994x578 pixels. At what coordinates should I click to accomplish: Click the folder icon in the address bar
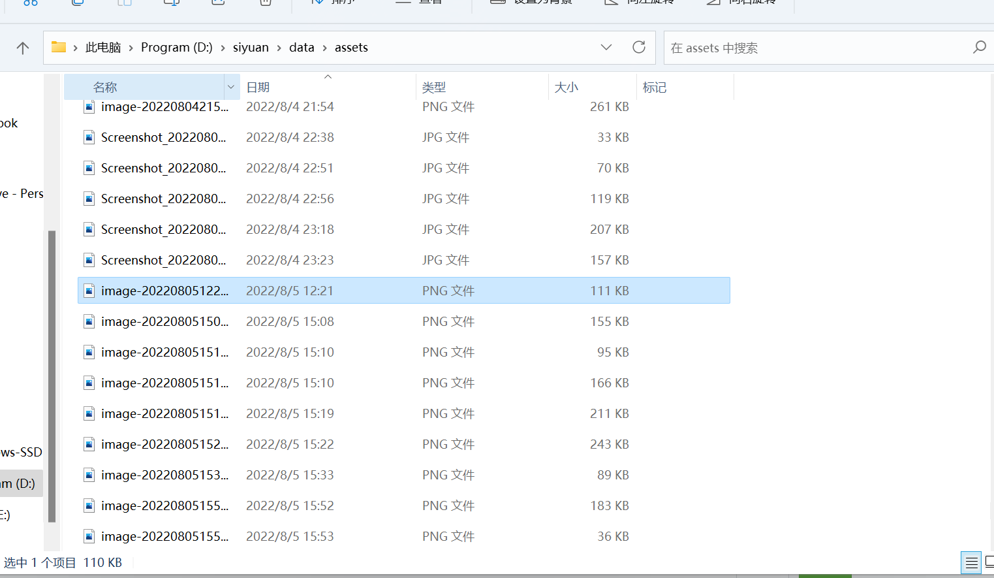click(59, 47)
